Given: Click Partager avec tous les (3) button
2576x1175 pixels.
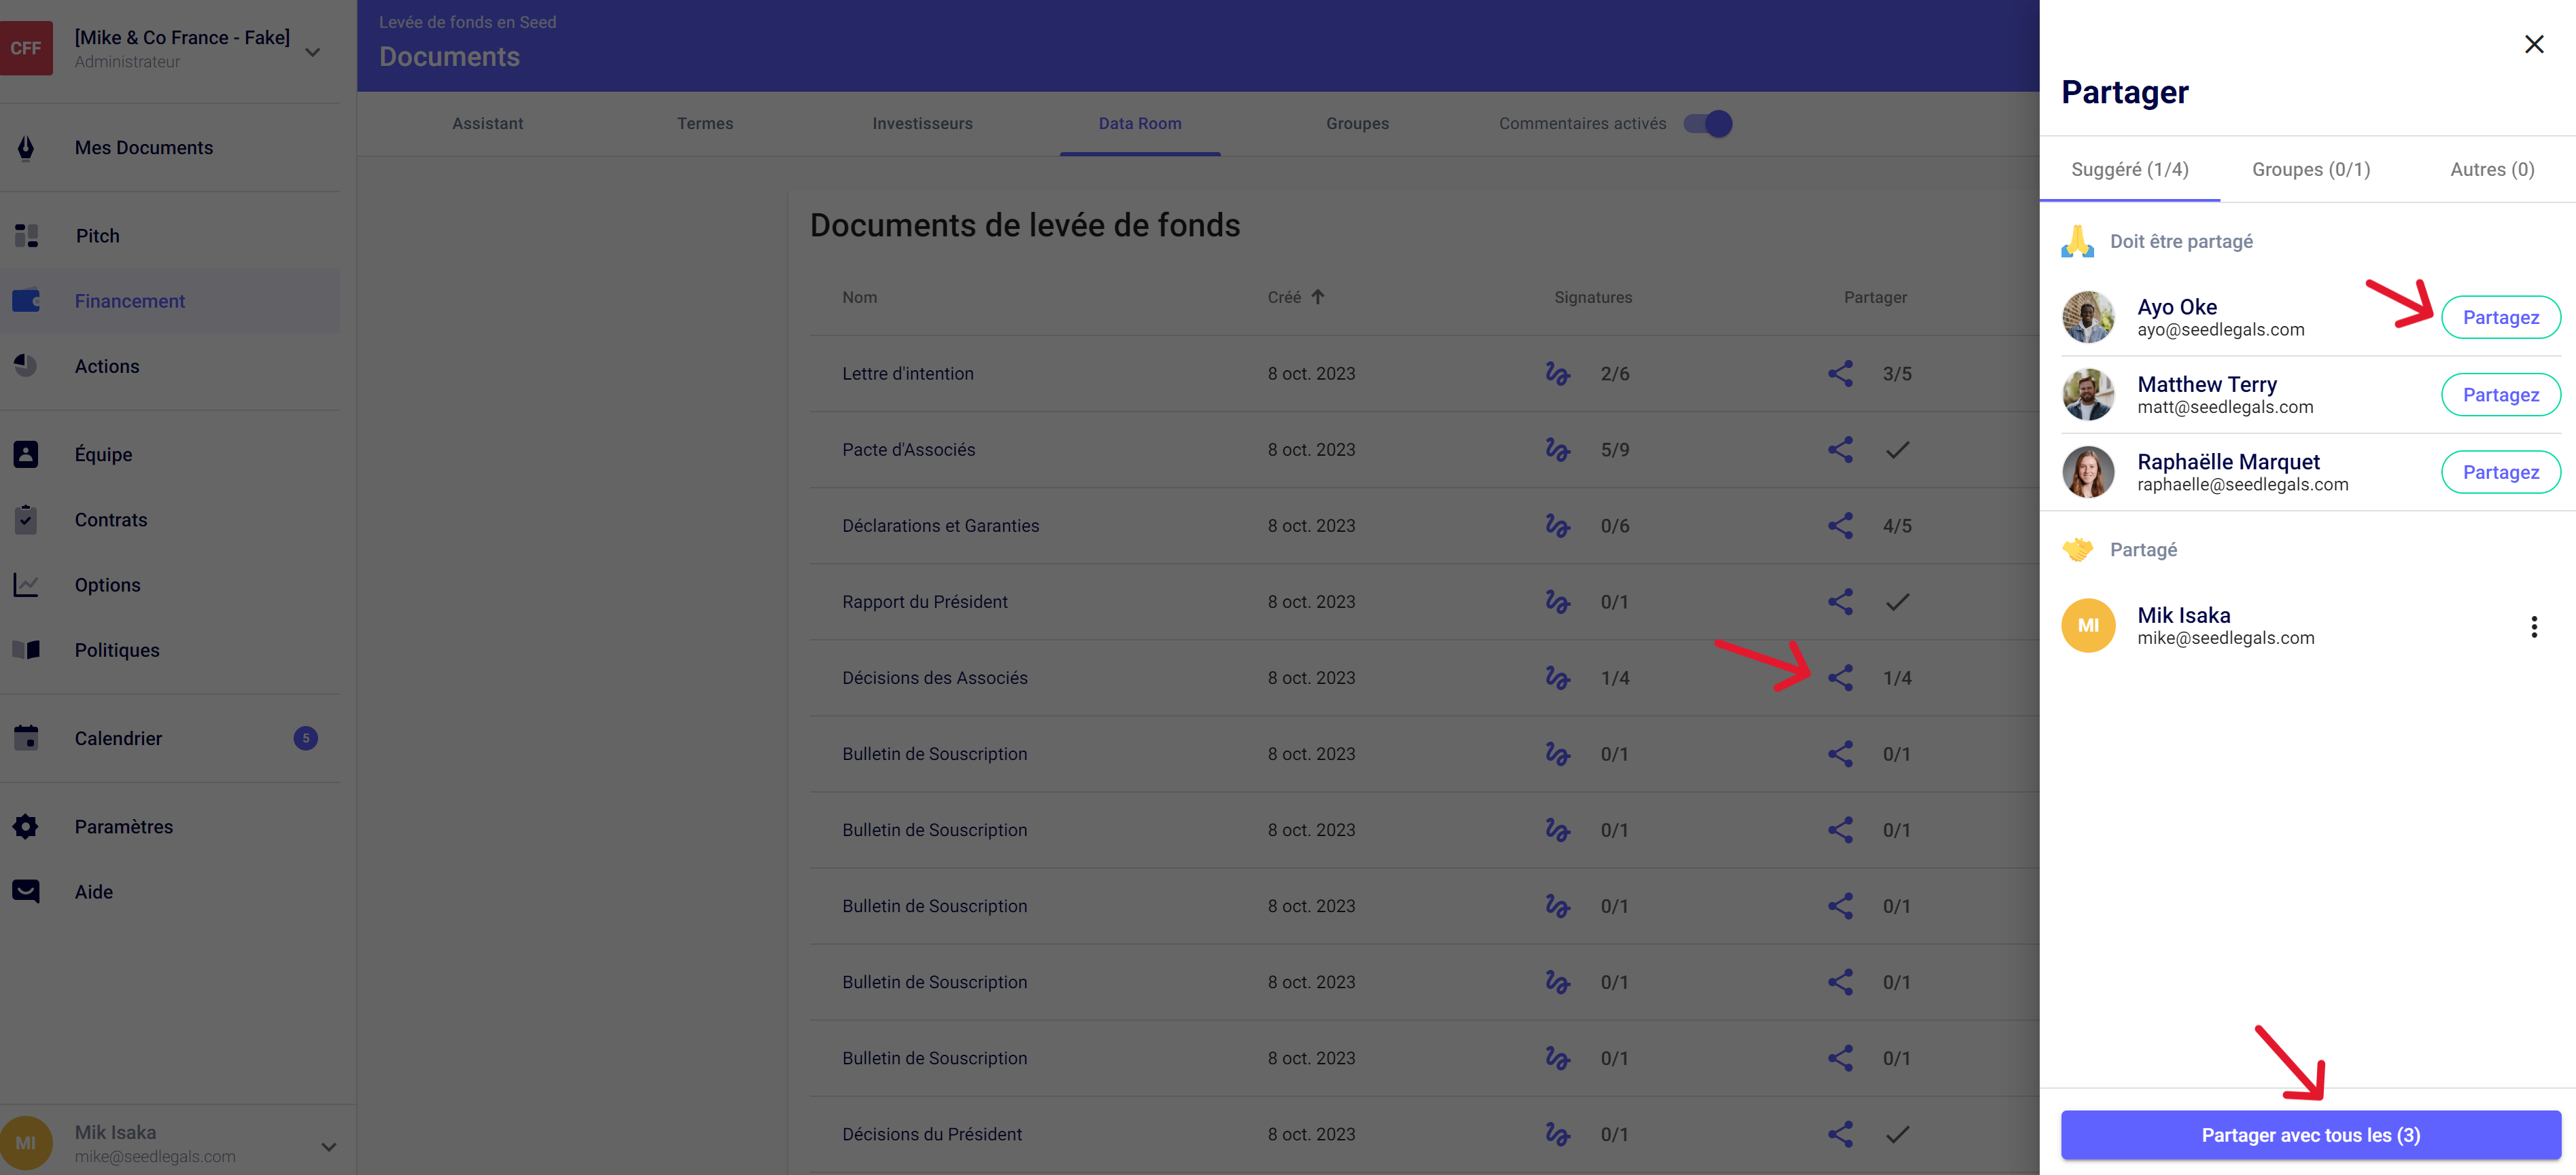Looking at the screenshot, I should point(2310,1135).
